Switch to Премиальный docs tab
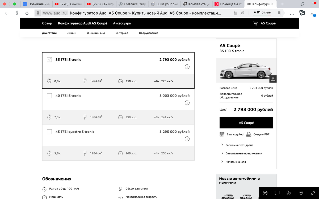 click(x=36, y=4)
